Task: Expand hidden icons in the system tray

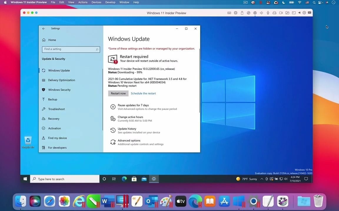Action: point(262,179)
